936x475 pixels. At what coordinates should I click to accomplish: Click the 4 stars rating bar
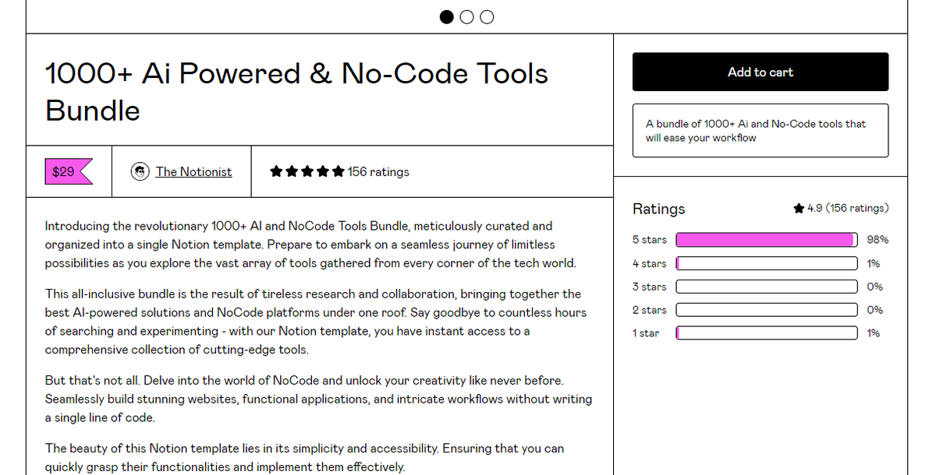point(767,263)
